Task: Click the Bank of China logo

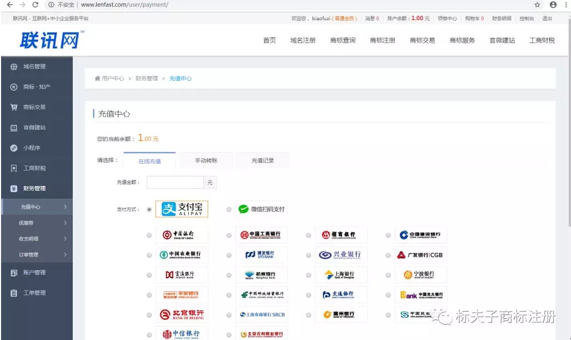Action: 182,235
